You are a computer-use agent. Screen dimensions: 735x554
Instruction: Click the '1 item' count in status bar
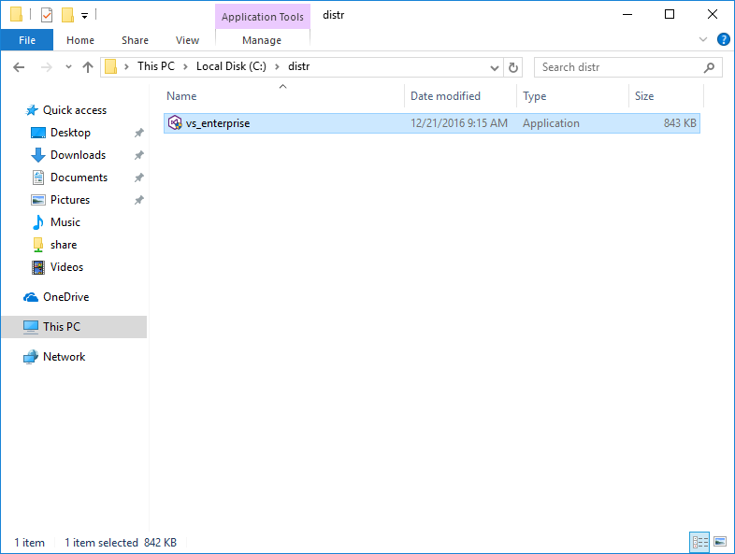point(29,543)
